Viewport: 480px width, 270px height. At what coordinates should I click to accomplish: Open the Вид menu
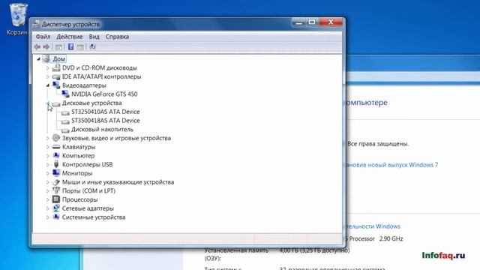[94, 37]
